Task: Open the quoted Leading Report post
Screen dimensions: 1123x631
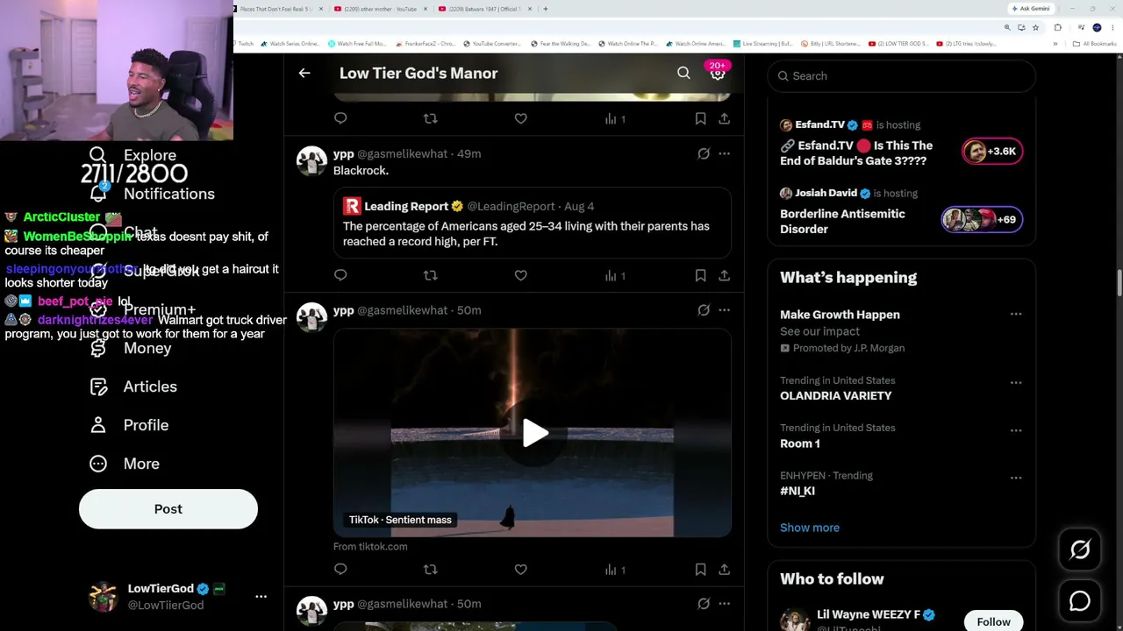Action: point(532,223)
